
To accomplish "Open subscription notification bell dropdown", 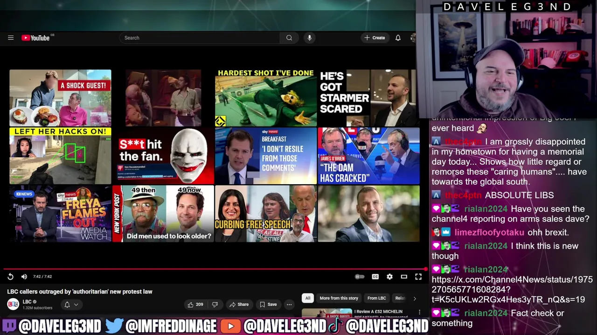I will [x=71, y=304].
